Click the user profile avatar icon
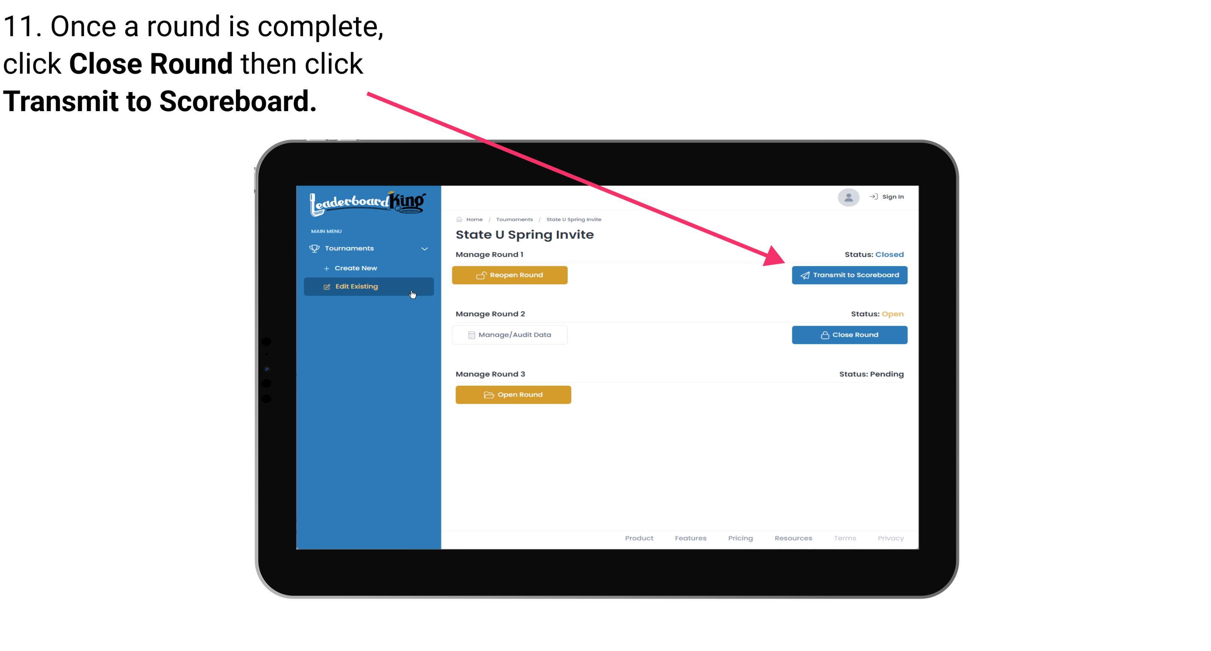This screenshot has width=1211, height=651. pos(848,198)
